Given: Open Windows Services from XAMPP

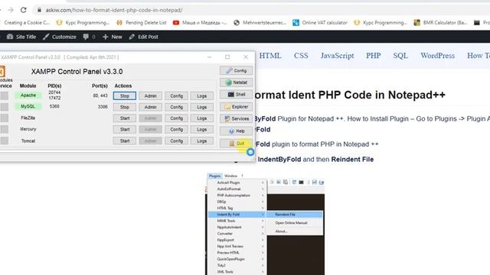Looking at the screenshot, I should click(x=236, y=119).
